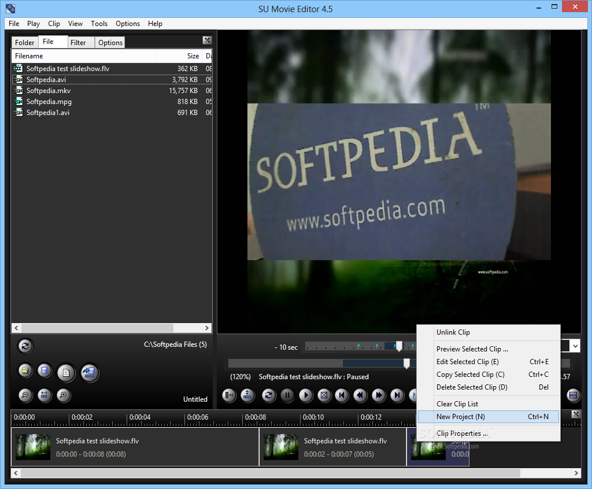The width and height of the screenshot is (592, 489).
Task: Choose Clear Clip List
Action: (489, 404)
